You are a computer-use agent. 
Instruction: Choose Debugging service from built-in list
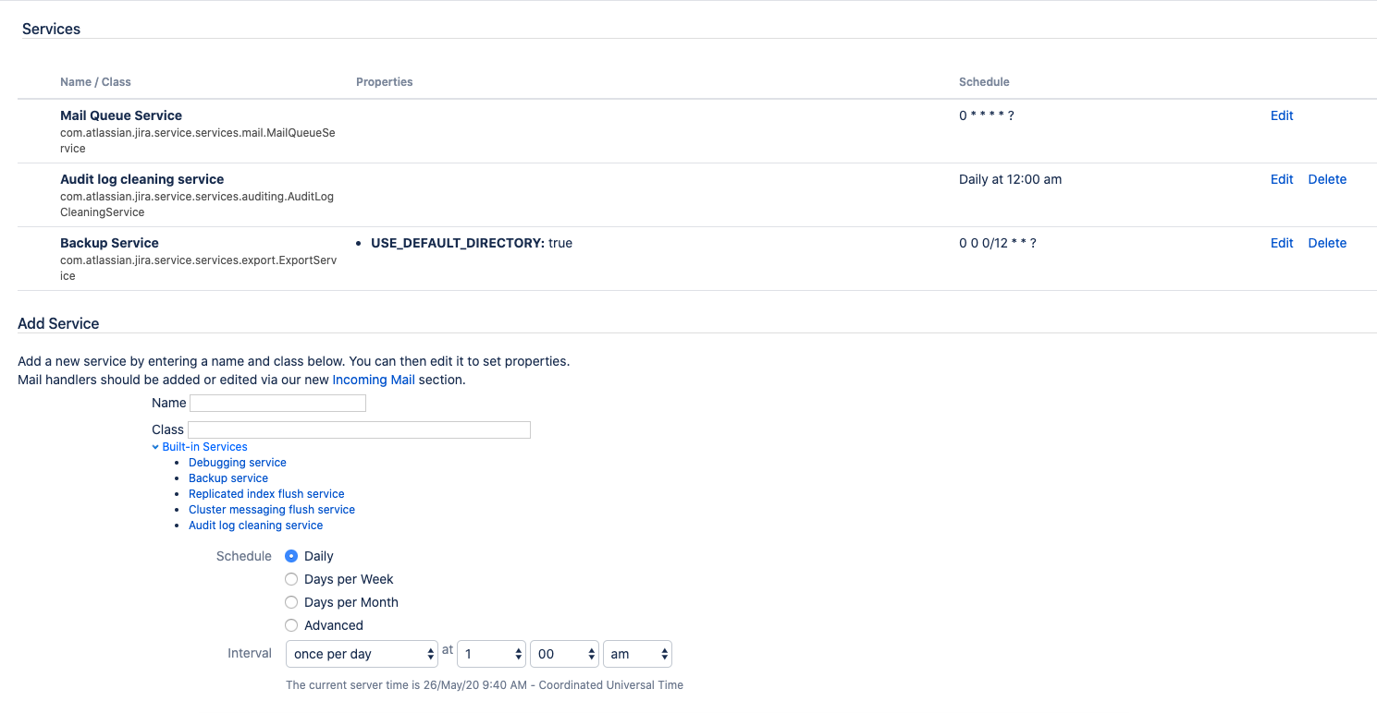(x=237, y=463)
